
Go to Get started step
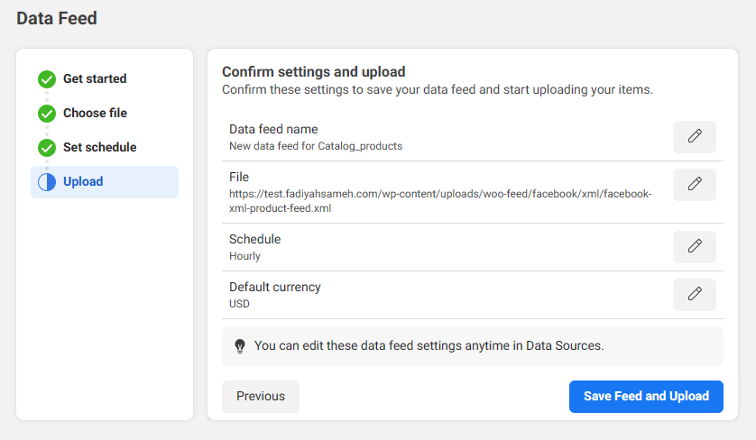click(95, 79)
